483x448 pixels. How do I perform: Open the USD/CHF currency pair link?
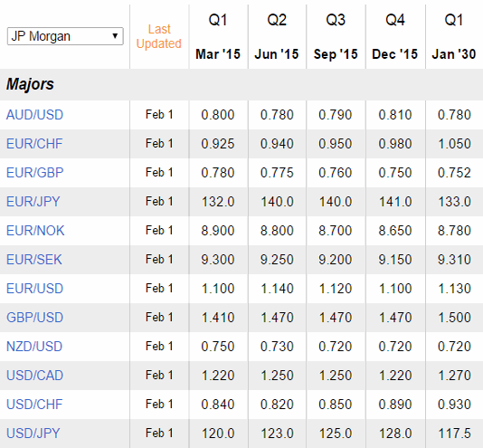pos(34,405)
